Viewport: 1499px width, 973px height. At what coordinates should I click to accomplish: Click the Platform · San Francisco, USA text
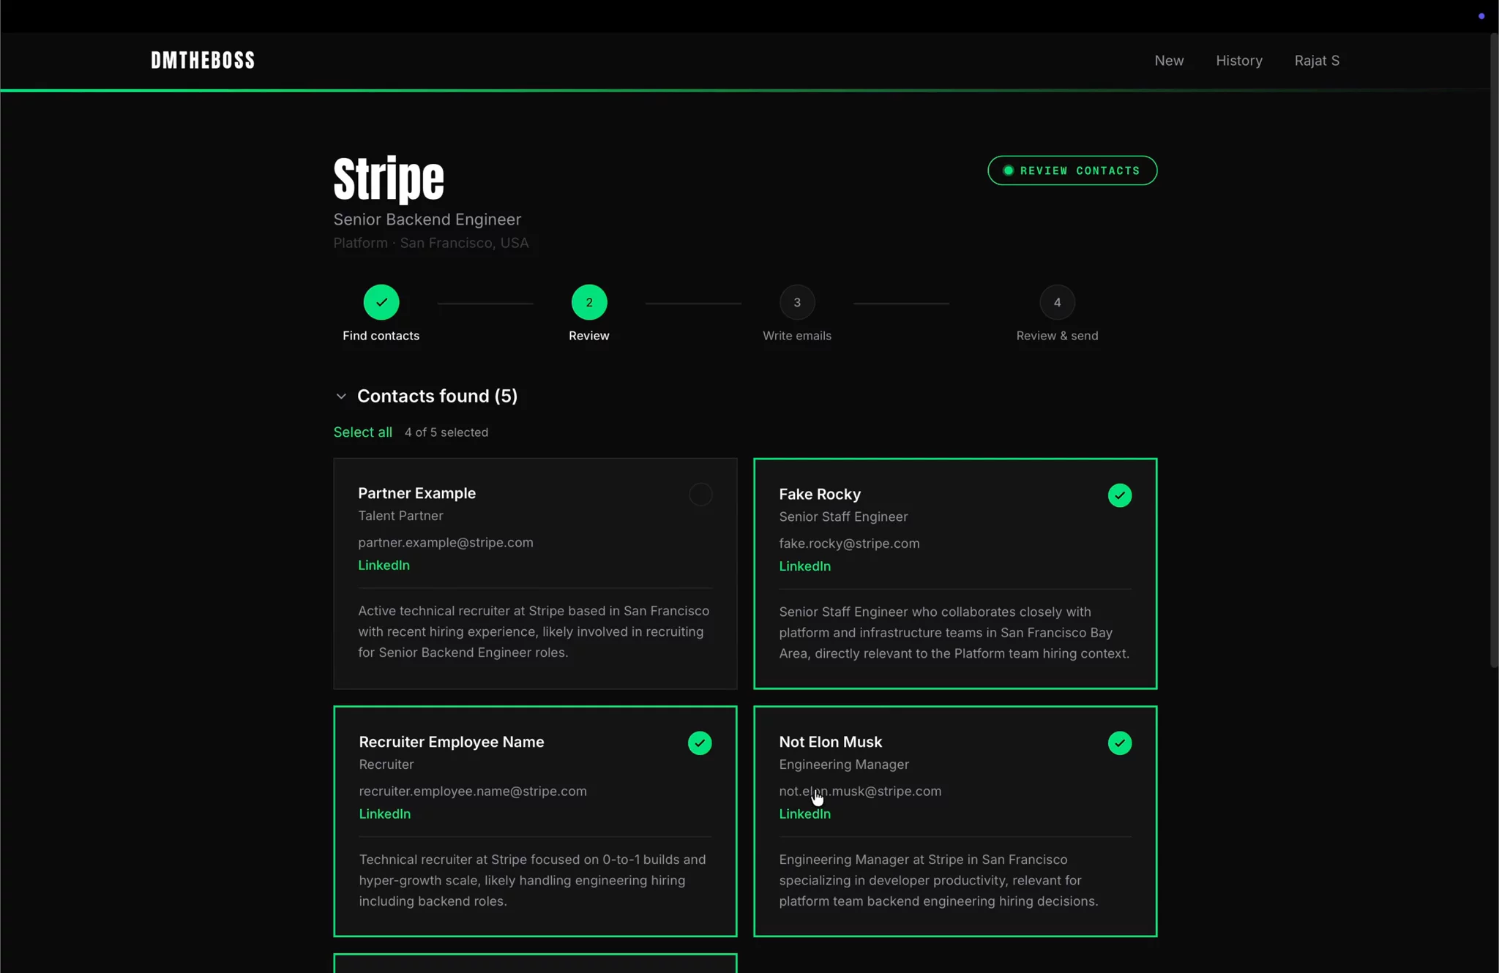coord(431,243)
